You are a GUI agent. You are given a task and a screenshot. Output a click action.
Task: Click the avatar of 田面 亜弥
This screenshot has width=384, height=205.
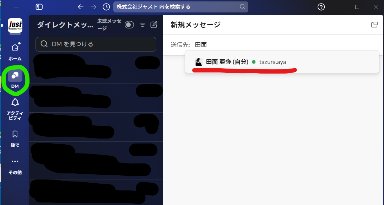pos(199,62)
